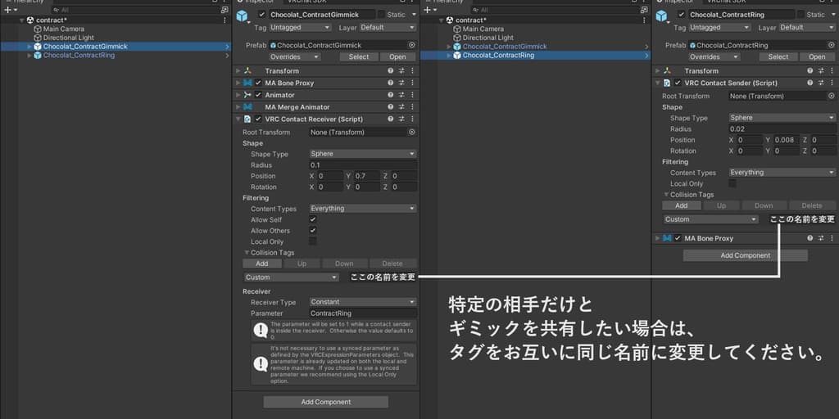Viewport: 839px width, 419px height.
Task: Click search field in right Hierarchy
Action: pos(556,10)
